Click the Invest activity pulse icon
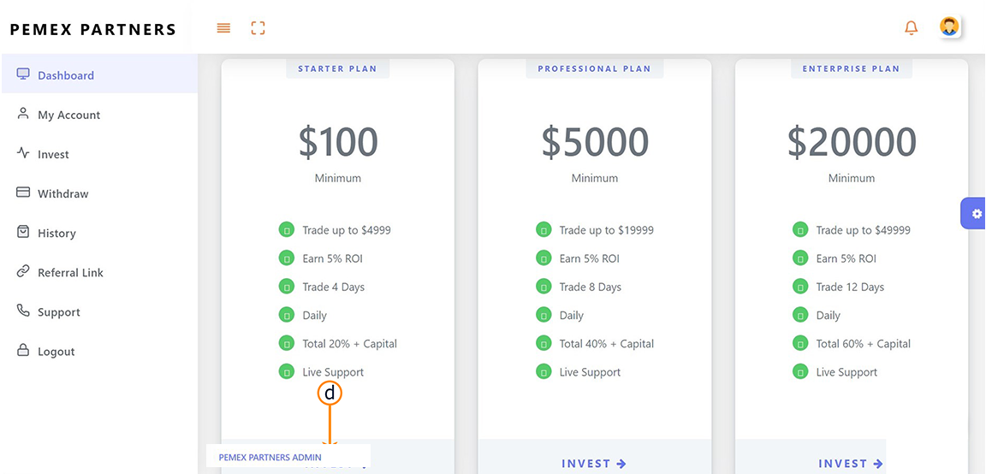986x474 pixels. tap(23, 154)
